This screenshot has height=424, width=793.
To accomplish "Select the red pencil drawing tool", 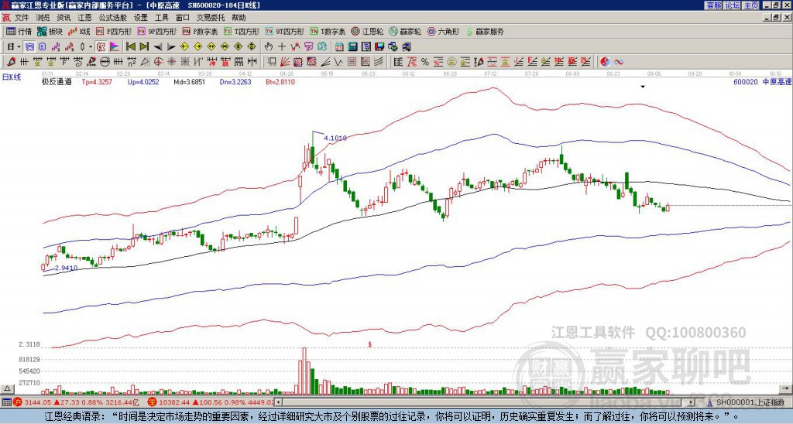I will 11,62.
